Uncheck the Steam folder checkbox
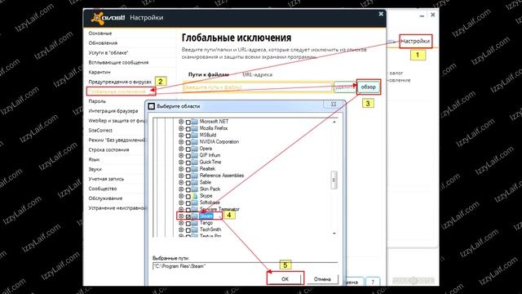 pos(188,216)
